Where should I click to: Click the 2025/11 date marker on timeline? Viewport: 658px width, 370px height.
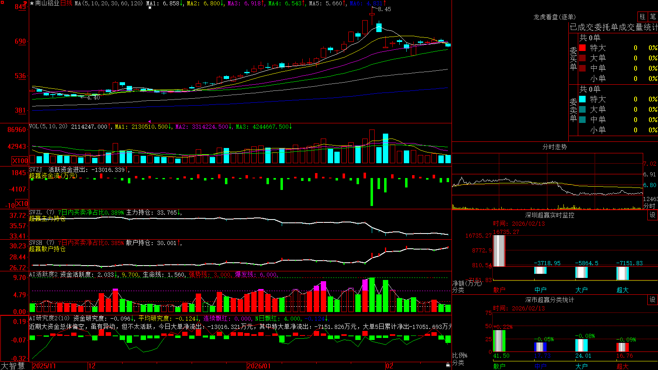pyautogui.click(x=44, y=365)
